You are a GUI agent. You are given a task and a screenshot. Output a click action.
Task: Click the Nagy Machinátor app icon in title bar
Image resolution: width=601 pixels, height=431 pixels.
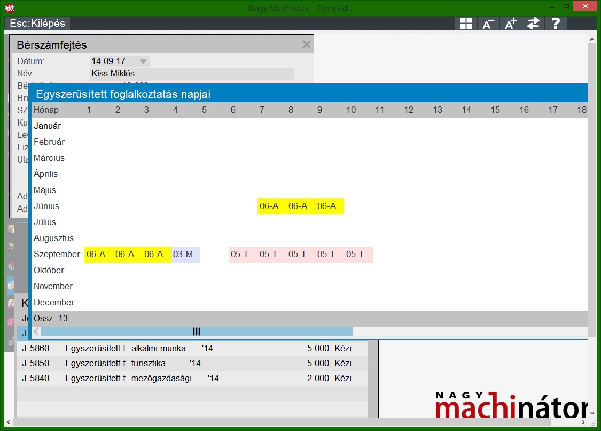(9, 7)
